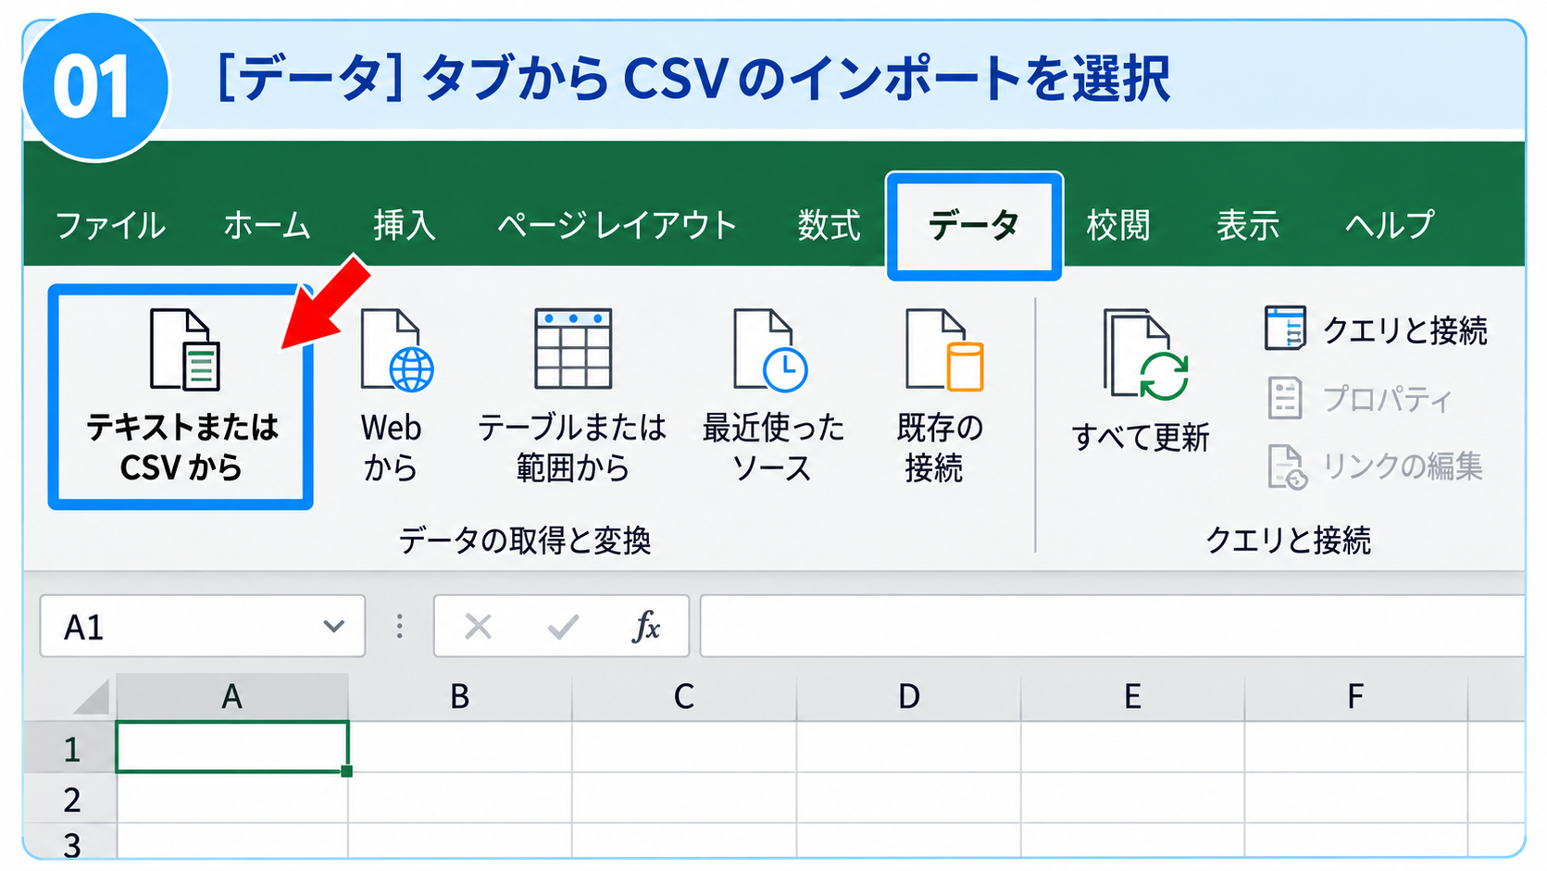Click the 既存の接続 database icon
Image resolution: width=1547 pixels, height=871 pixels.
944,350
